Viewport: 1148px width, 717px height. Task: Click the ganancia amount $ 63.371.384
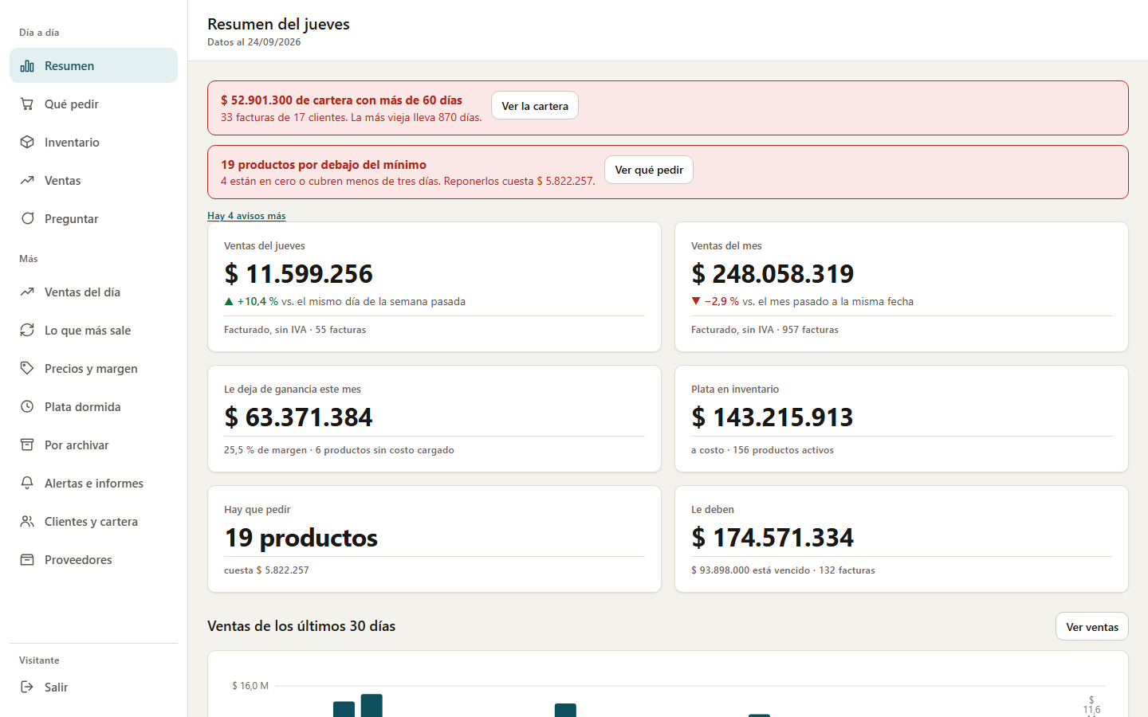point(298,417)
